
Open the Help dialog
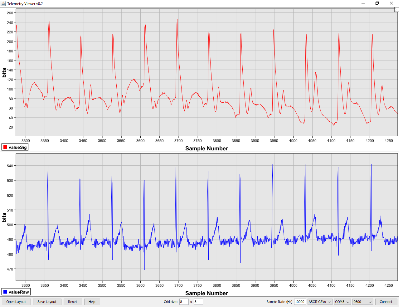click(92, 302)
